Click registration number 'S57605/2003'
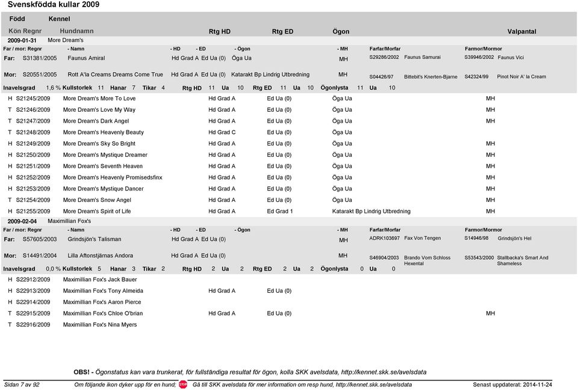The image size is (578, 390). click(40, 239)
